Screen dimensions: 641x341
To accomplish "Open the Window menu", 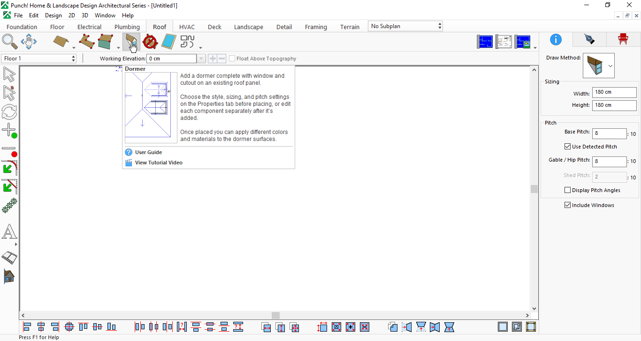I will coord(105,15).
